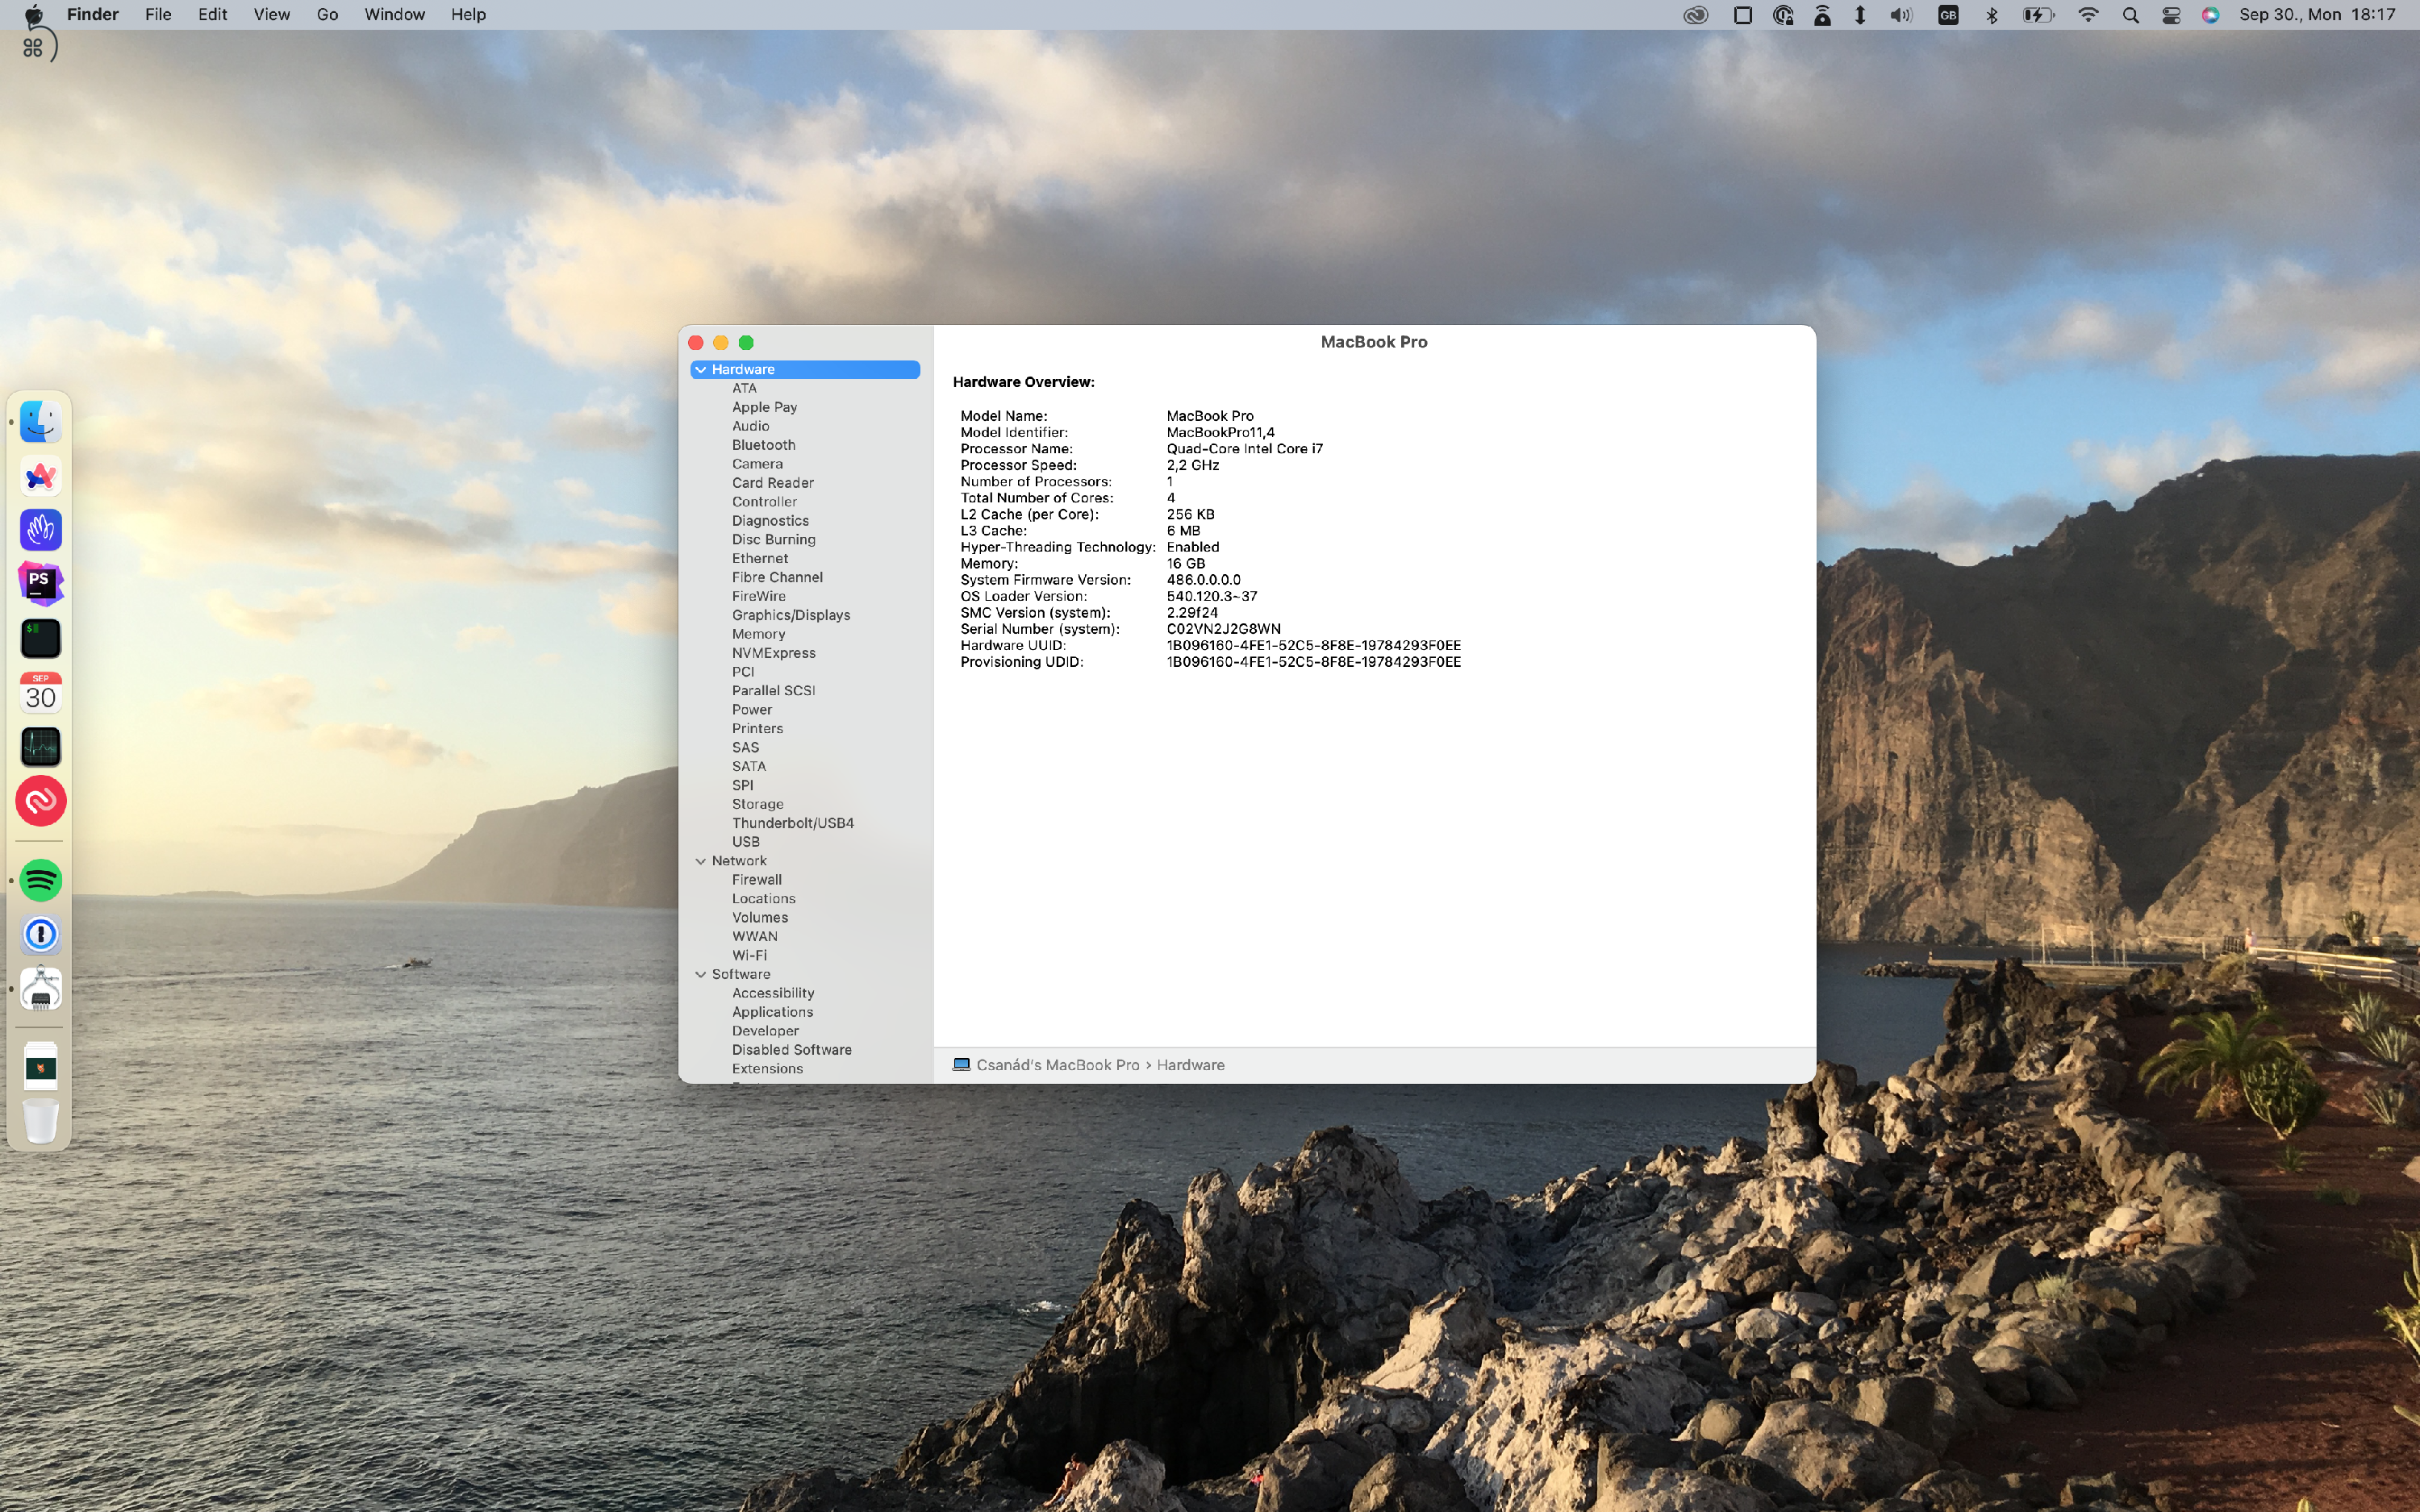Collapse the Network section chevron
The height and width of the screenshot is (1512, 2420).
tap(701, 861)
